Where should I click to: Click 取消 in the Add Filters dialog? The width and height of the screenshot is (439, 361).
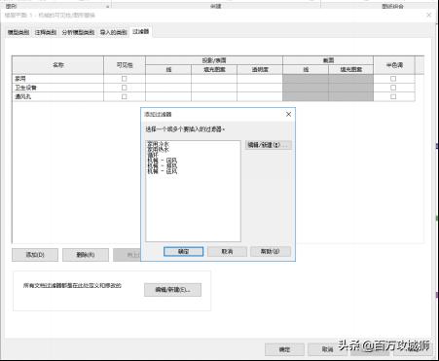pos(227,251)
